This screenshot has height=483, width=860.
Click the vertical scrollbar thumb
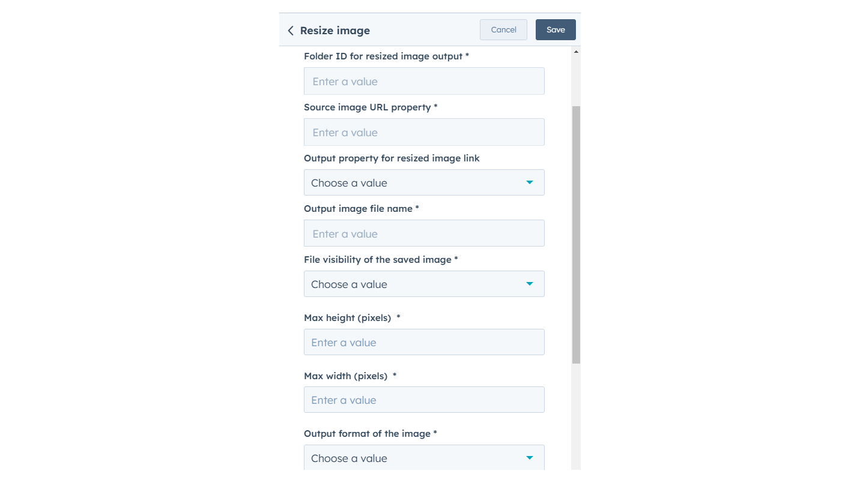(576, 234)
